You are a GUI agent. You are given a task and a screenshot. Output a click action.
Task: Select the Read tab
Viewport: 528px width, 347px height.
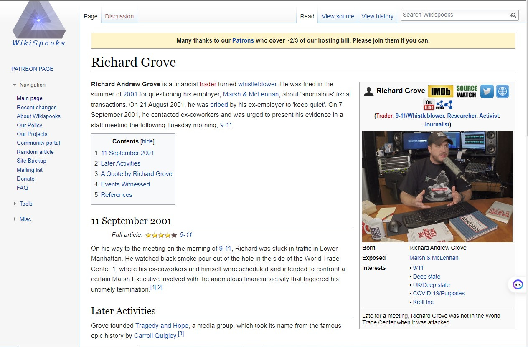(x=307, y=16)
